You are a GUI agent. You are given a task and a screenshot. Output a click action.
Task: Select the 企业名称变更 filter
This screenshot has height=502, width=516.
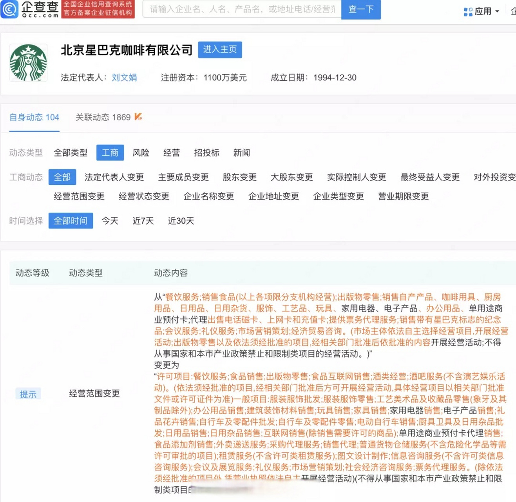[x=209, y=196]
